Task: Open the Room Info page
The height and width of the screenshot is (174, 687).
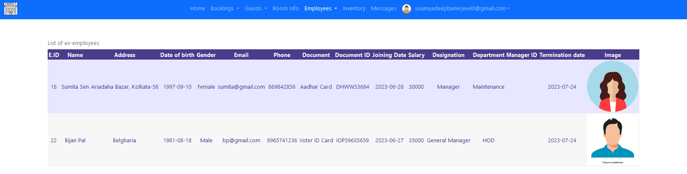Action: [286, 9]
